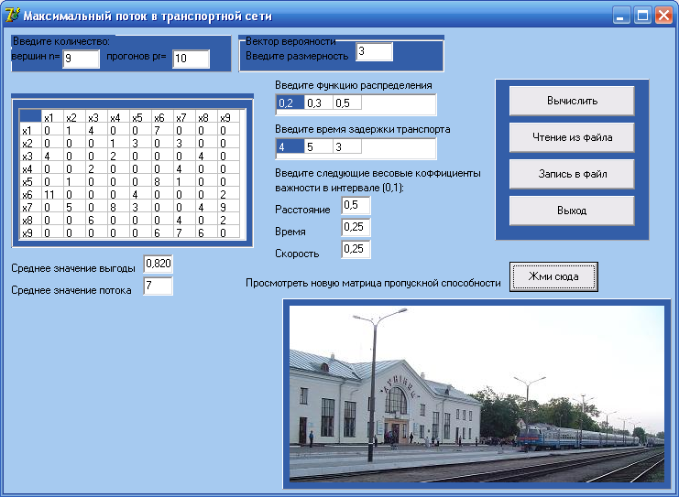Click the Чтение из файла button
The width and height of the screenshot is (679, 497).
[572, 137]
